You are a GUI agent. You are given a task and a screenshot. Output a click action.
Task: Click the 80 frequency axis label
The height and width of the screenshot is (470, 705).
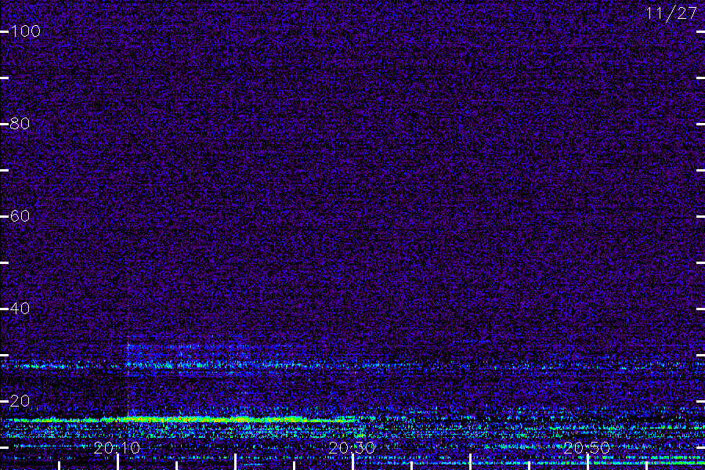[20, 124]
